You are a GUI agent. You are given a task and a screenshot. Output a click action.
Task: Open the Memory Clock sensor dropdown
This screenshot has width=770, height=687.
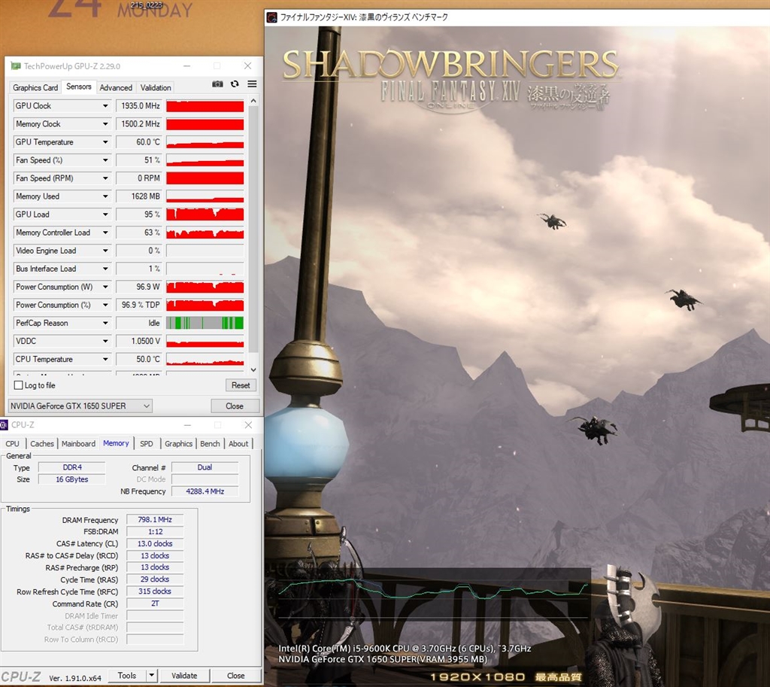point(105,124)
